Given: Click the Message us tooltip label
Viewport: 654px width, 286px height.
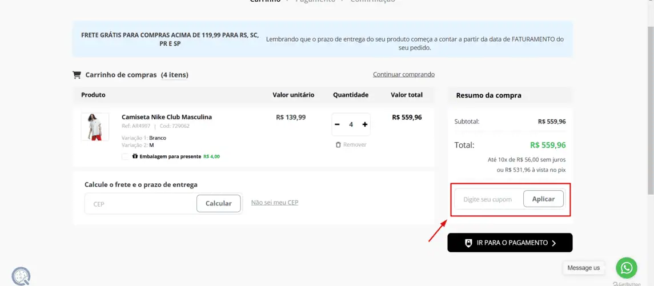Looking at the screenshot, I should click(584, 268).
